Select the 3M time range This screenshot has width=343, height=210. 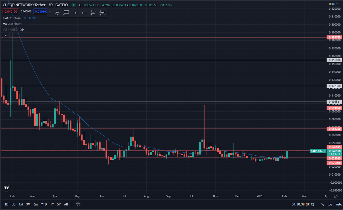point(28,204)
